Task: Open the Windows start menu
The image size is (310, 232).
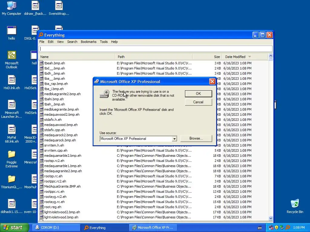Action: (x=15, y=227)
